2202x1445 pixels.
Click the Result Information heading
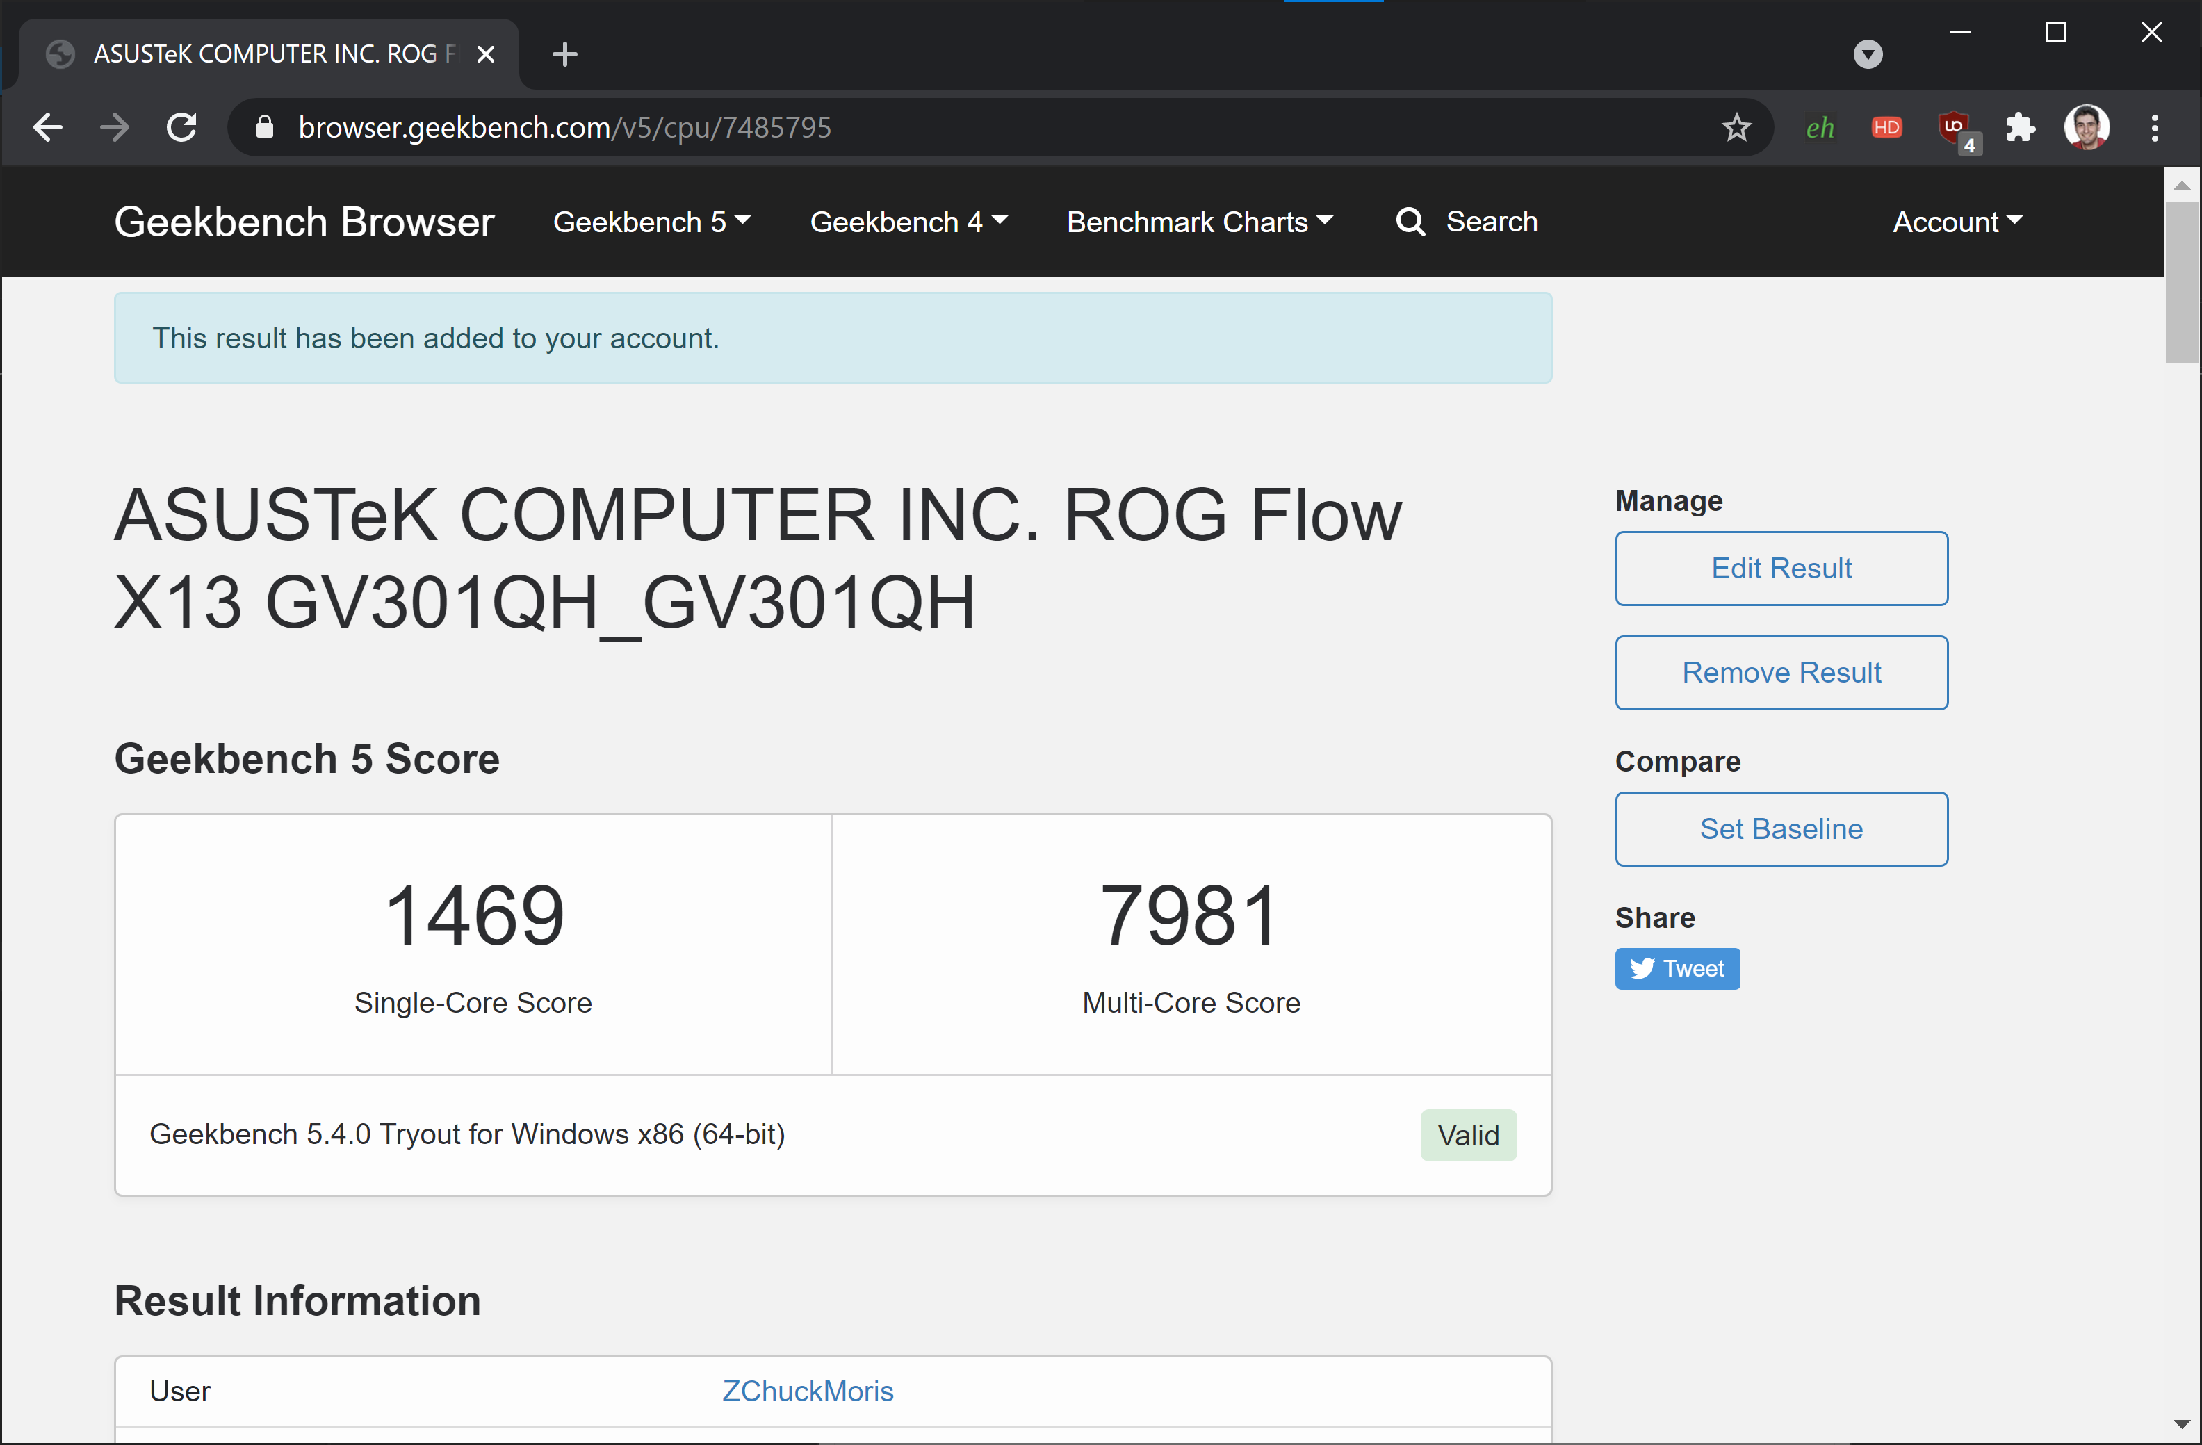point(297,1300)
